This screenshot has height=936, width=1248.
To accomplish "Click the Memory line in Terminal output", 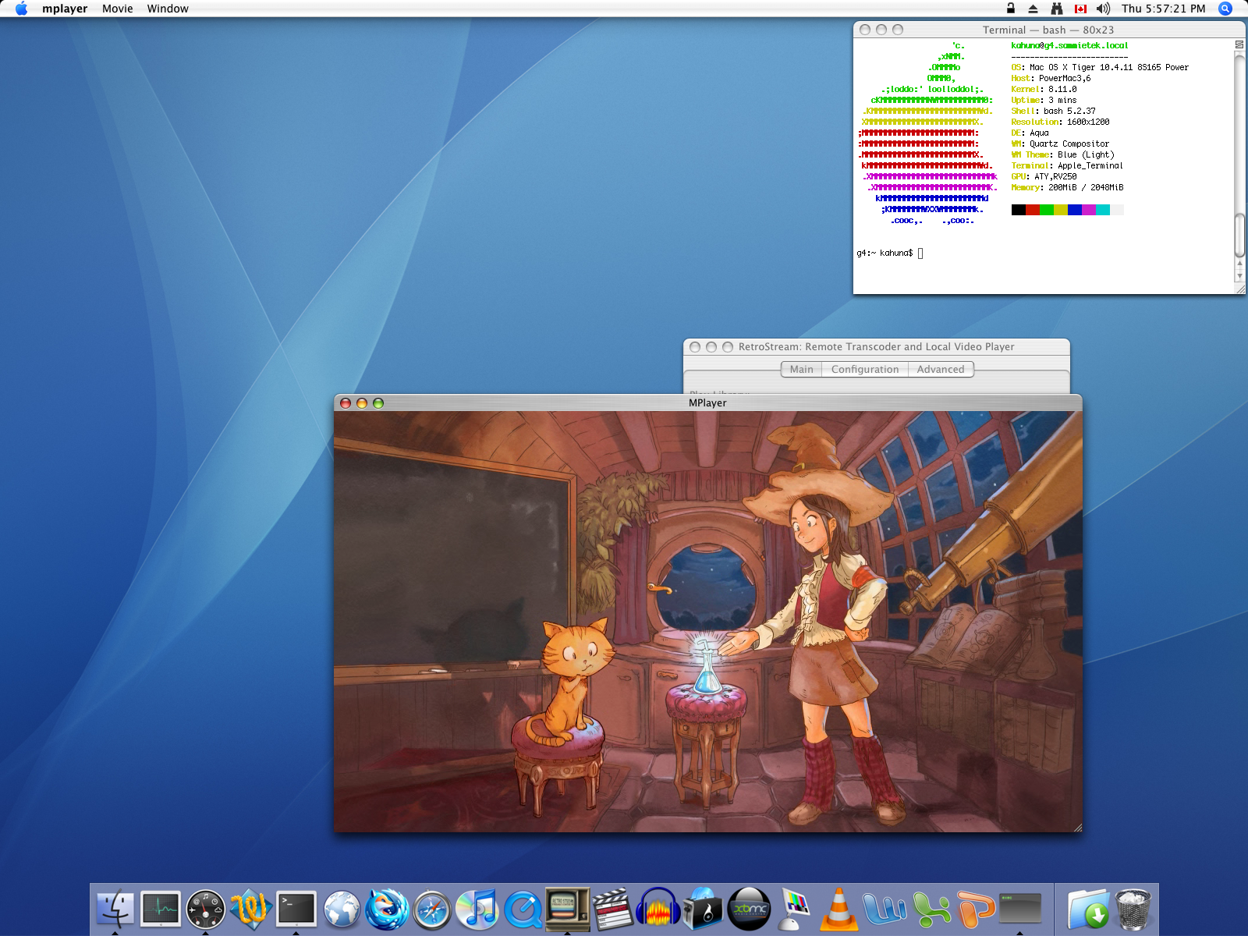I will pos(1067,188).
